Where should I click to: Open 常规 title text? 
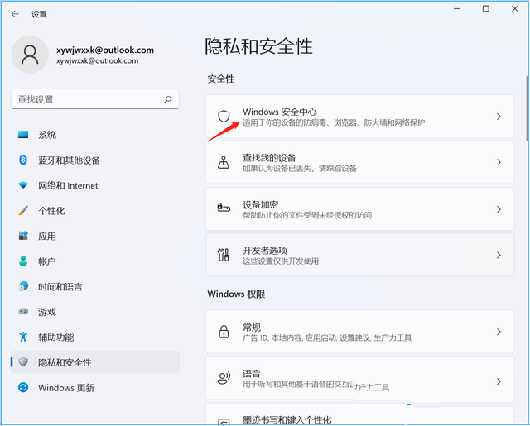tap(252, 327)
